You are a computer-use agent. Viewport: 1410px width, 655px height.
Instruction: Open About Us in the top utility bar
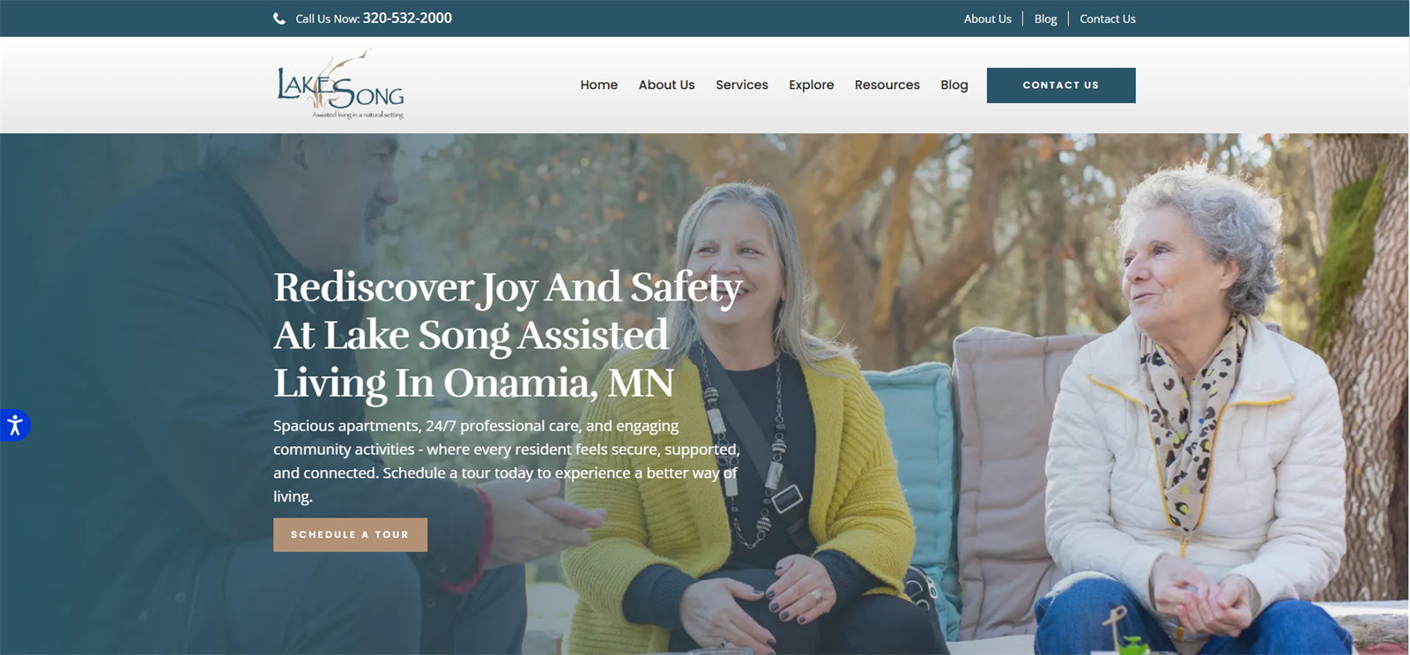pyautogui.click(x=987, y=19)
